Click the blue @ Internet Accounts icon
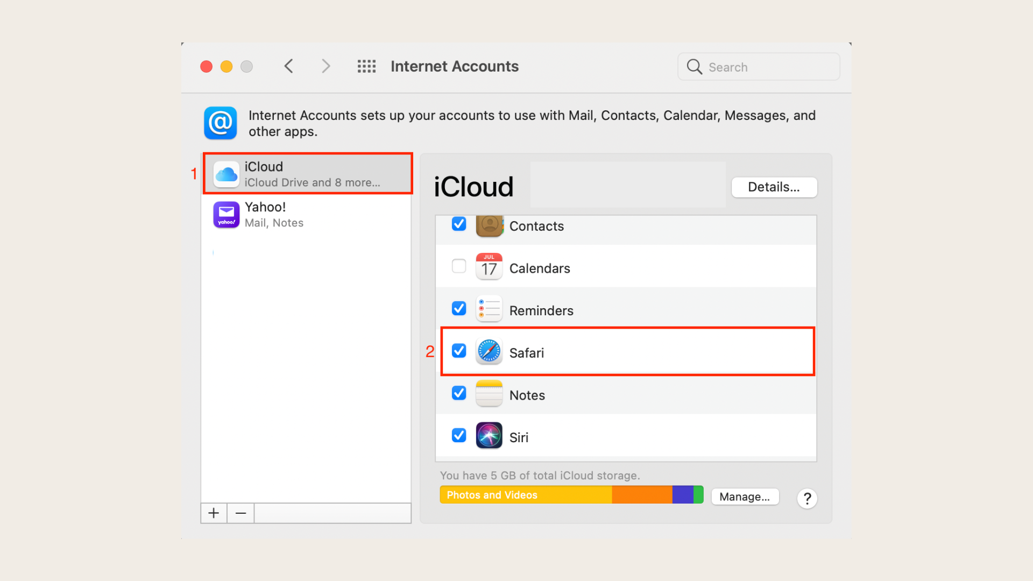 click(x=220, y=123)
